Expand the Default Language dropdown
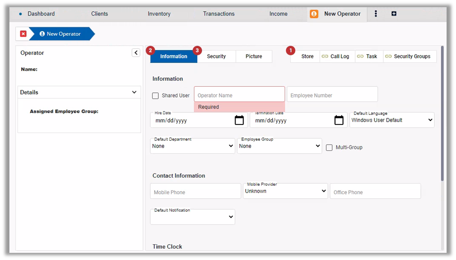This screenshot has height=260, width=456. [x=392, y=120]
